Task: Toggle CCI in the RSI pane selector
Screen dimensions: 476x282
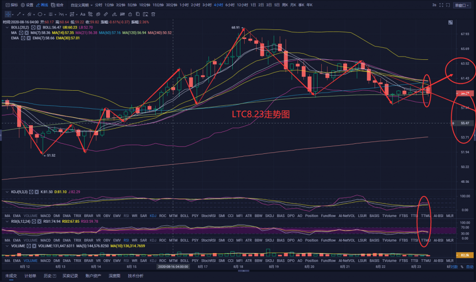Action: [x=231, y=240]
